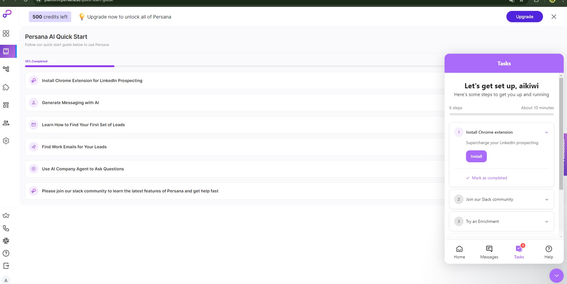Click the Tasks panel steps progress bar
567x284 pixels.
(x=501, y=114)
